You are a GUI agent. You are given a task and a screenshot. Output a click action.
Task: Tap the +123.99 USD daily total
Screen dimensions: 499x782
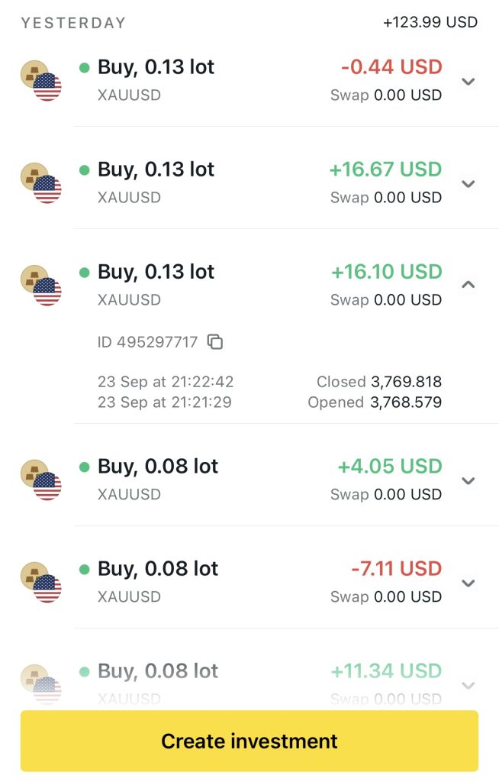click(430, 22)
